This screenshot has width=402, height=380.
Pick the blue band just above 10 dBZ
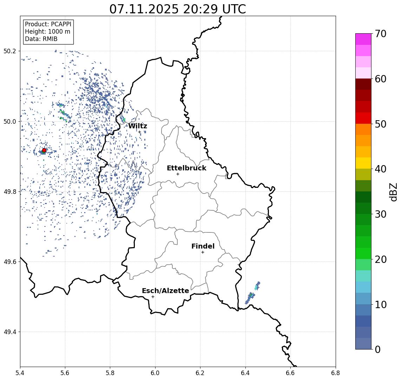pyautogui.click(x=363, y=299)
